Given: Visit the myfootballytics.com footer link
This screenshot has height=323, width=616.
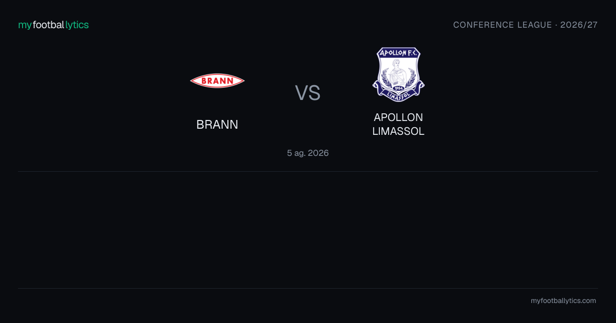Looking at the screenshot, I should click(564, 301).
